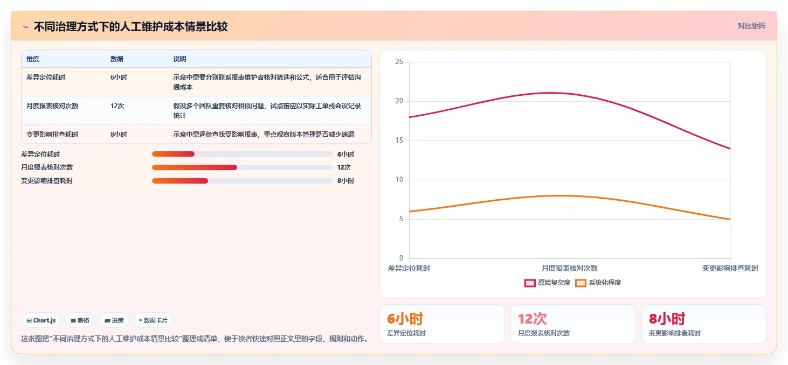Click the description starting 示意中需要分别联系
This screenshot has height=365, width=788.
click(267, 82)
